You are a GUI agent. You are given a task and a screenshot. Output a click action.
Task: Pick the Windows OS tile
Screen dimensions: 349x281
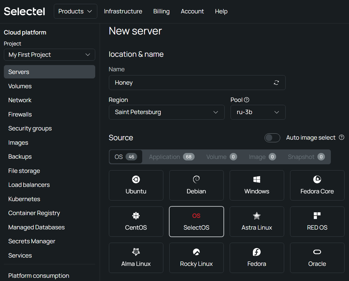(x=257, y=185)
